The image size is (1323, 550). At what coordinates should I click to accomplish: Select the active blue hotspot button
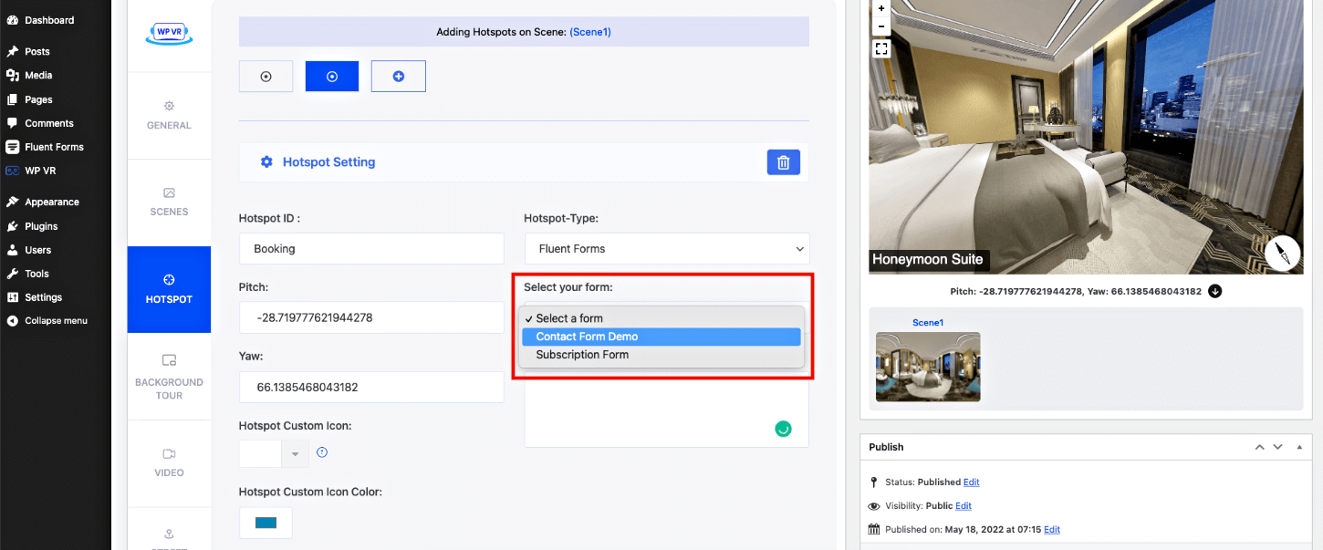coord(332,77)
